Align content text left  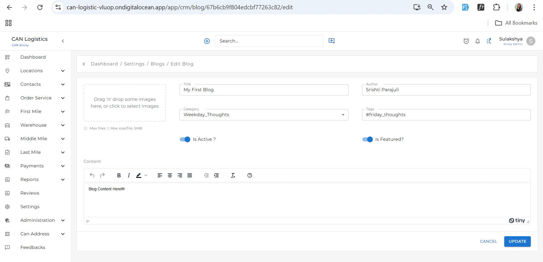[160, 175]
